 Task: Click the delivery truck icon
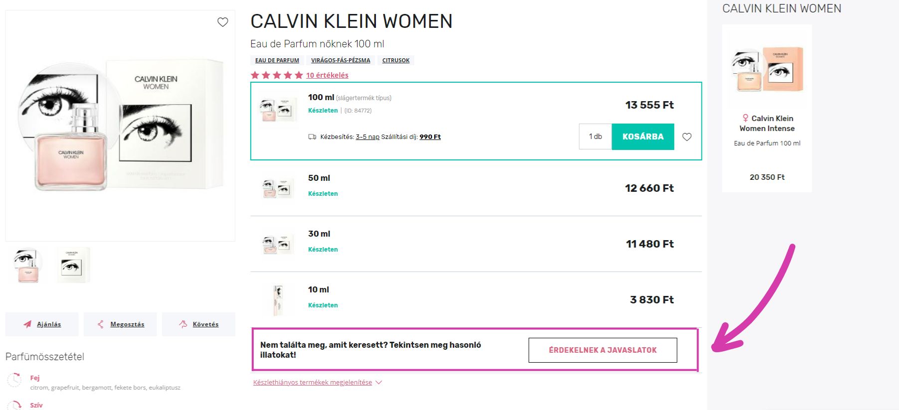(313, 137)
